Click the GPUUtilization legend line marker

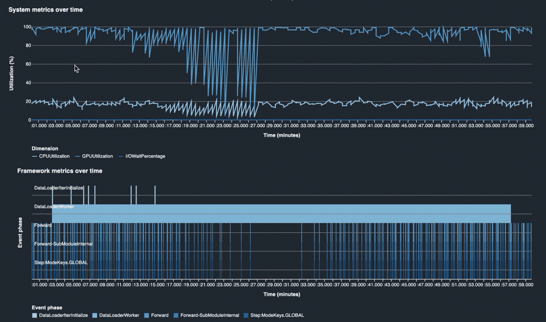click(78, 156)
